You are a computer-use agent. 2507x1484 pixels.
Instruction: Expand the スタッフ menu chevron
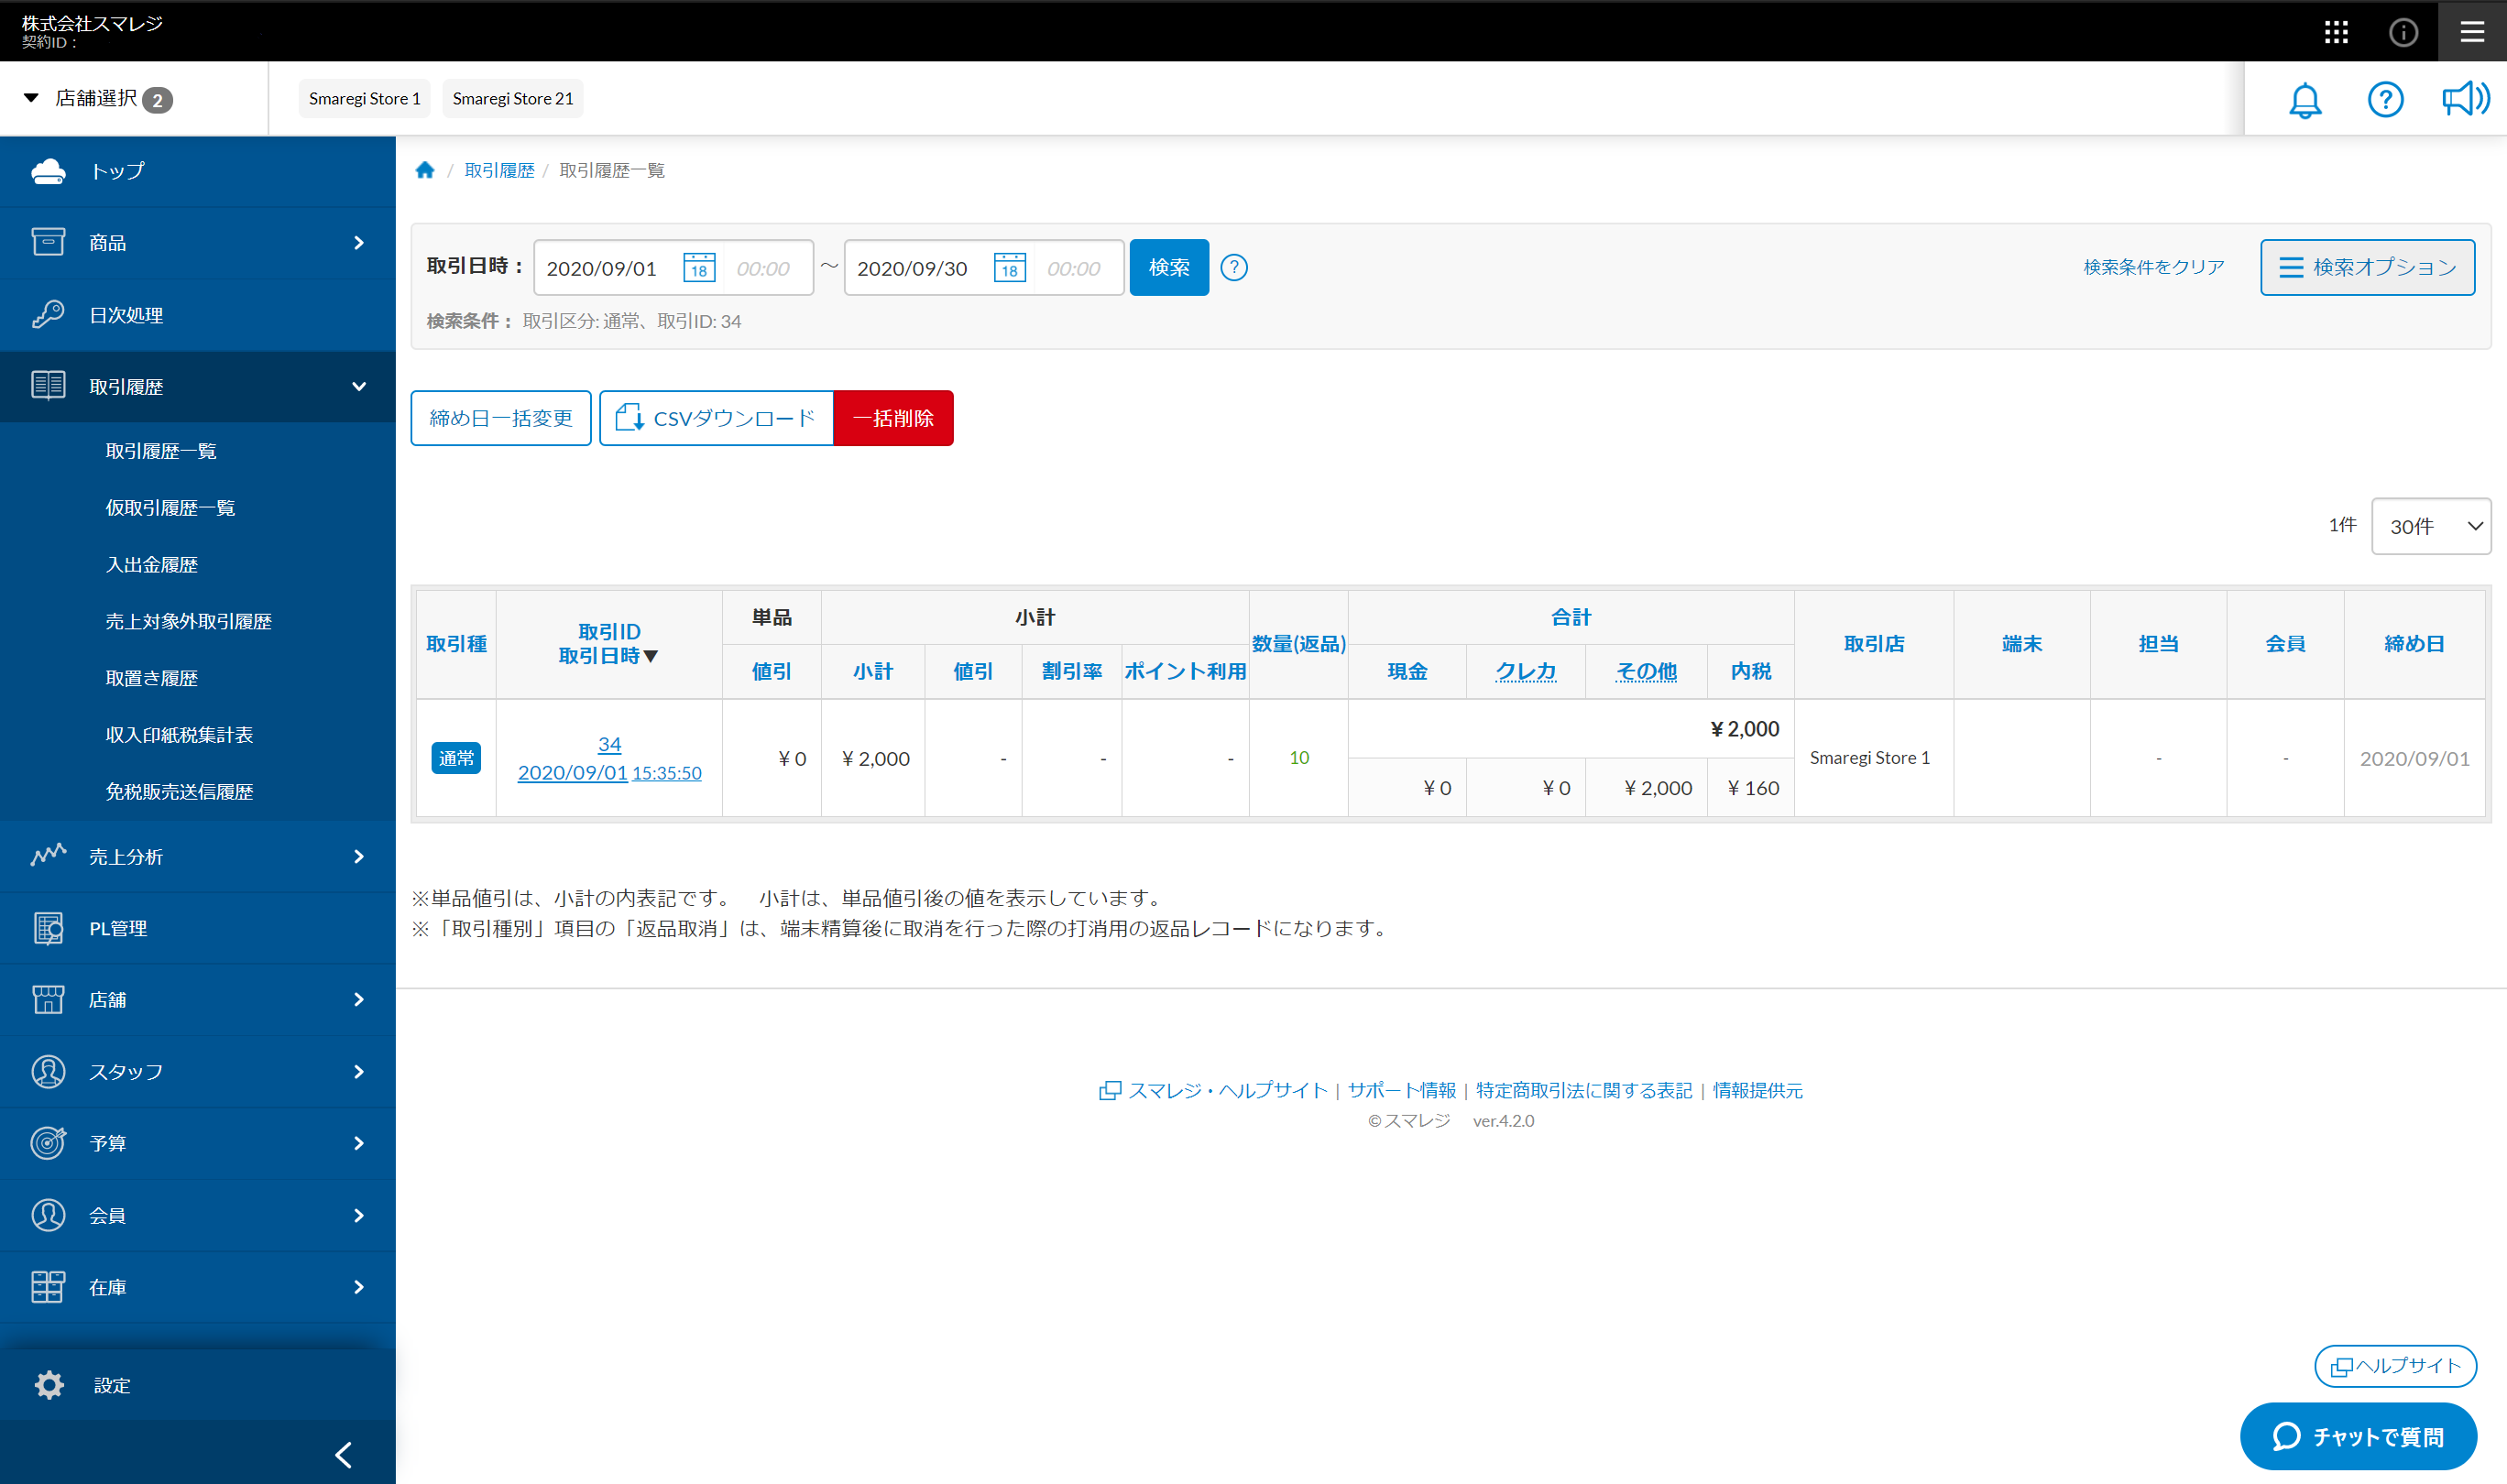pyautogui.click(x=359, y=1071)
